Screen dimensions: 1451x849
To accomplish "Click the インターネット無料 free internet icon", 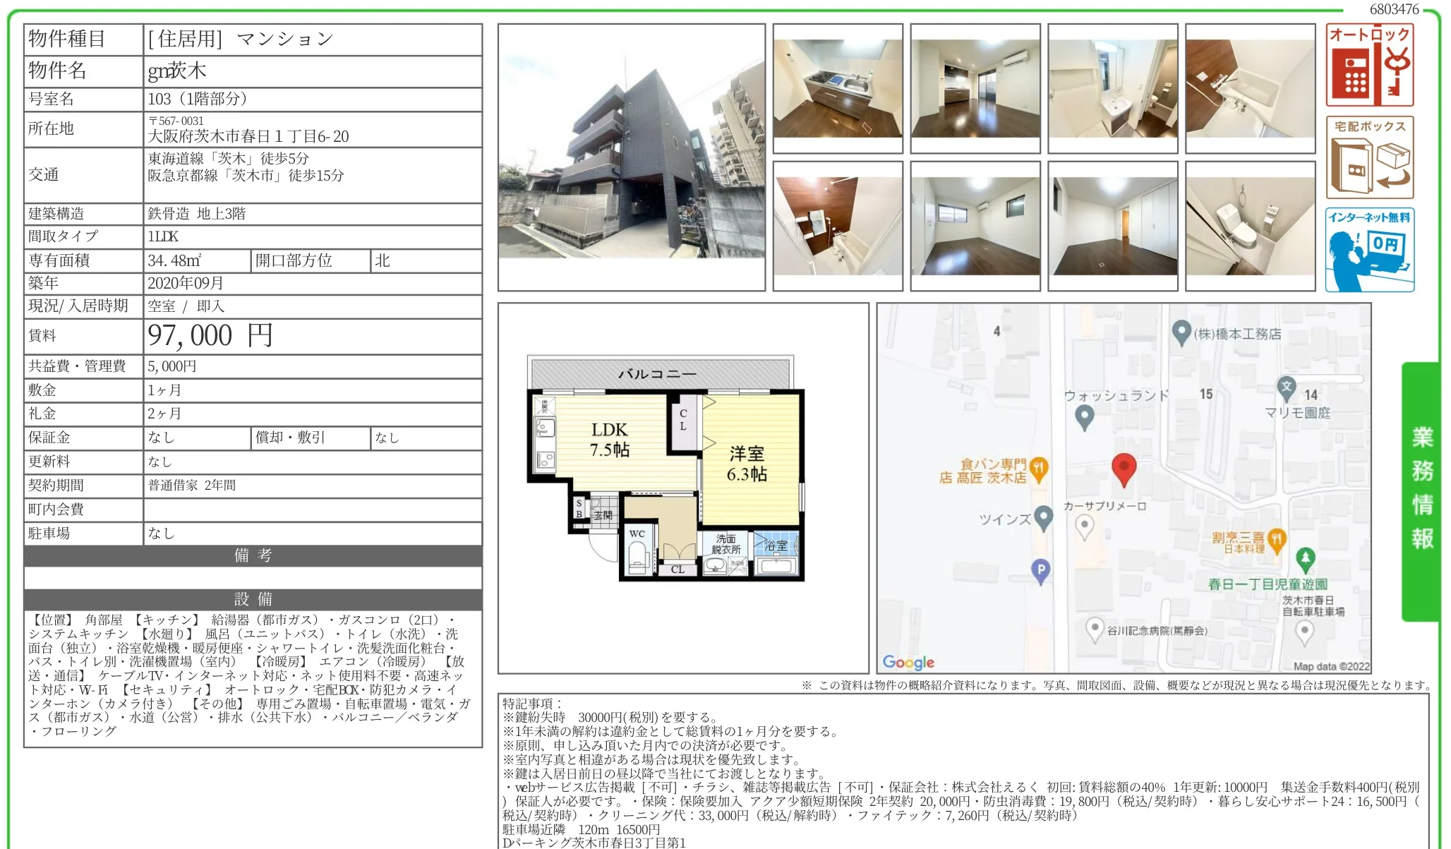I will click(1369, 250).
